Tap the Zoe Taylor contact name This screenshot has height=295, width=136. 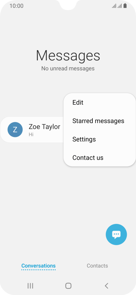44,127
